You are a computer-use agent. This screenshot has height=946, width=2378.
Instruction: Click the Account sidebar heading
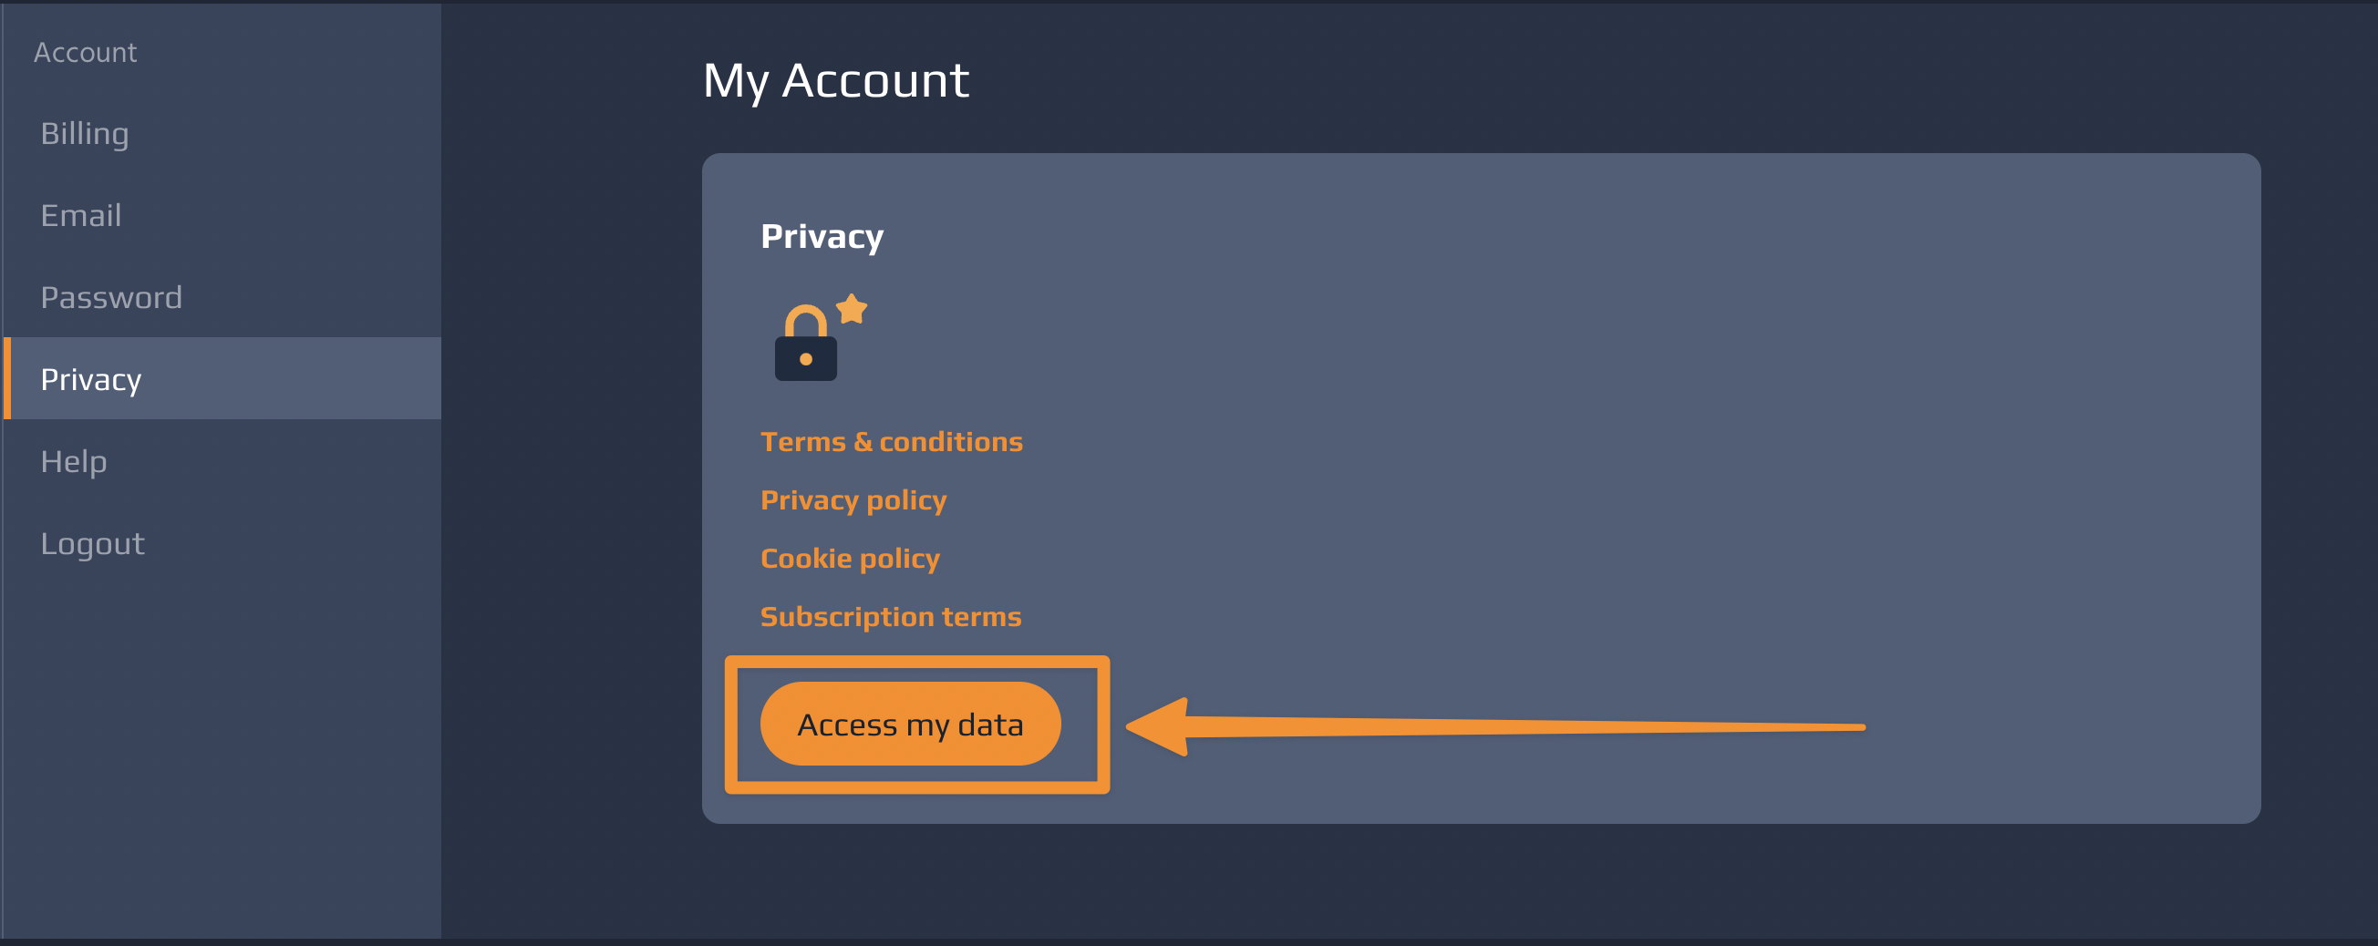tap(85, 53)
